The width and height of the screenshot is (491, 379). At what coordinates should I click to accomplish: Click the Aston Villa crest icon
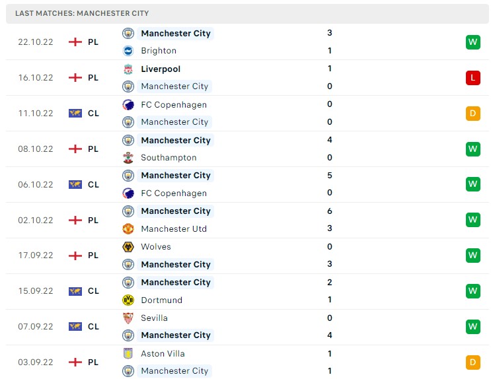click(x=128, y=354)
